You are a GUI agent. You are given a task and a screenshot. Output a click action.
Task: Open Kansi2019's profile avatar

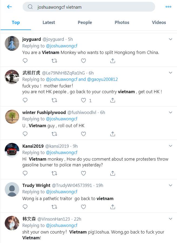point(12,150)
